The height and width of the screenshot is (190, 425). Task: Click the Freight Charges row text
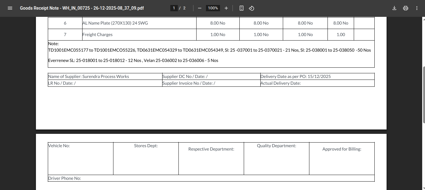click(x=97, y=35)
